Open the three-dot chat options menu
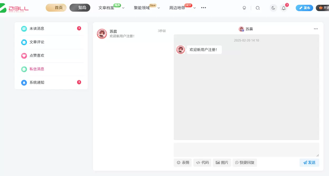329x176 pixels. coord(316,29)
